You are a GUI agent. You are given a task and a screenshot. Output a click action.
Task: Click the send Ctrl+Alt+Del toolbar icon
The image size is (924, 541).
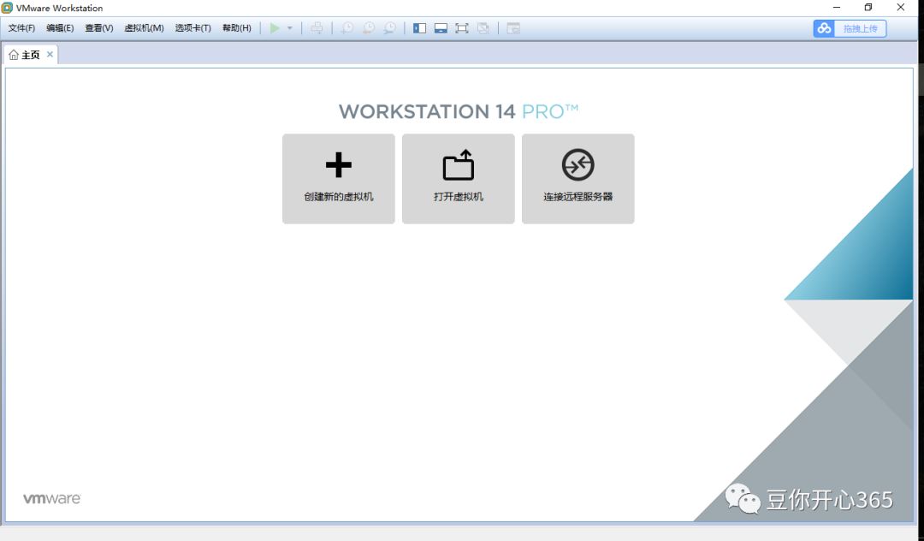pos(317,28)
